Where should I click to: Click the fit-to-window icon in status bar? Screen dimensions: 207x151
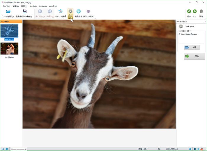click(x=7, y=149)
